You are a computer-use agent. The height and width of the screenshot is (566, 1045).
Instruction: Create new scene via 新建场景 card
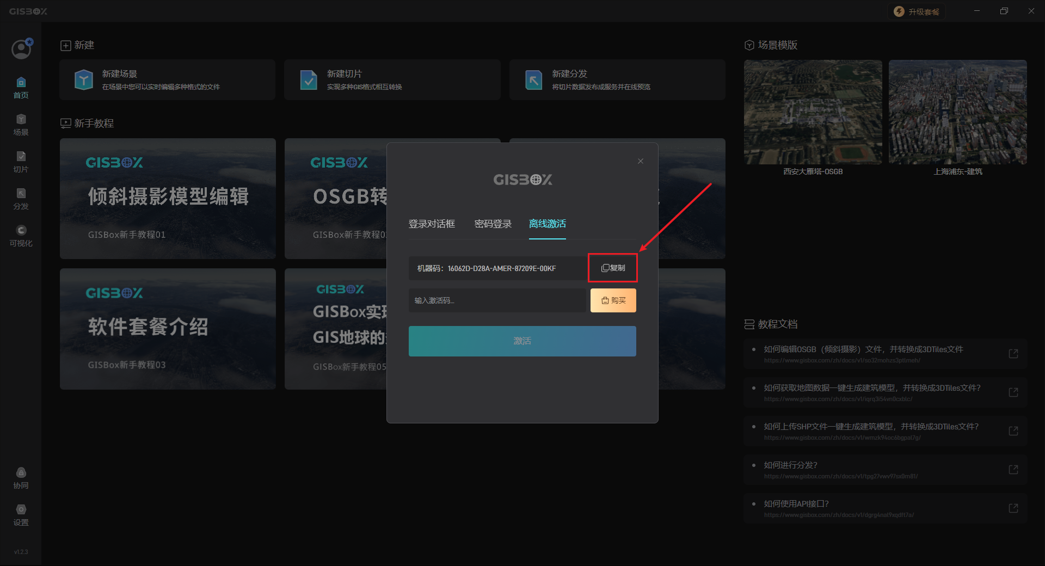coord(168,79)
